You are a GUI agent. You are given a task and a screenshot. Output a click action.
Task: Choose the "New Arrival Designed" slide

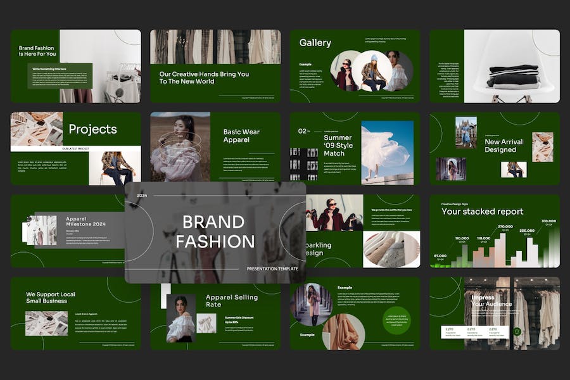pyautogui.click(x=495, y=148)
